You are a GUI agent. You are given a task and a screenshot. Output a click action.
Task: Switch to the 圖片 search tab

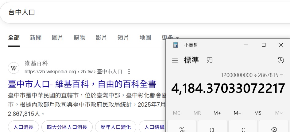57,38
